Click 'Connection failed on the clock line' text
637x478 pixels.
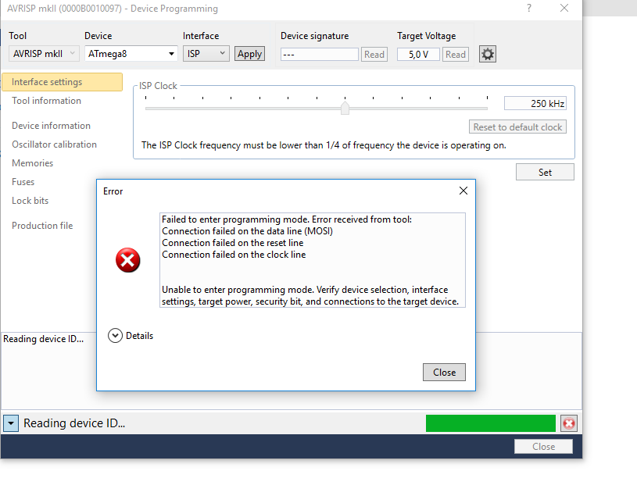click(x=234, y=255)
